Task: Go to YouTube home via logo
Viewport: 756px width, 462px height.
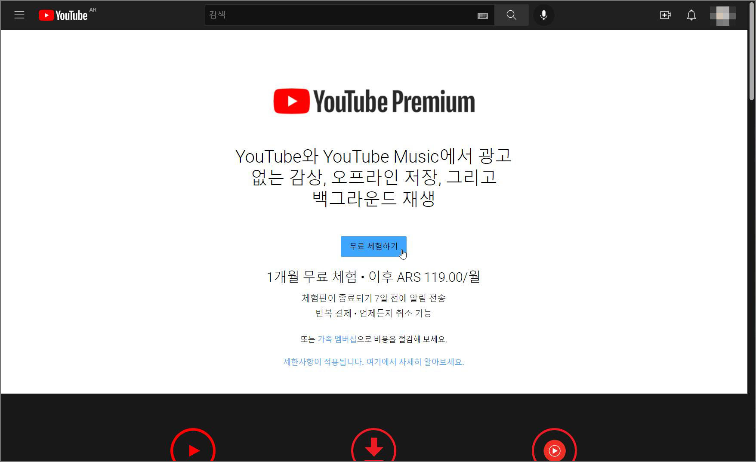Action: coord(63,15)
